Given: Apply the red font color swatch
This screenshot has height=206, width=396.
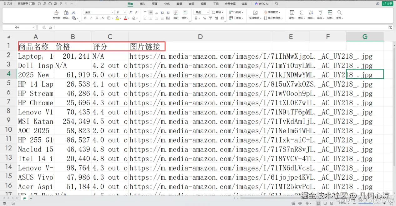Looking at the screenshot, I should pos(125,18).
